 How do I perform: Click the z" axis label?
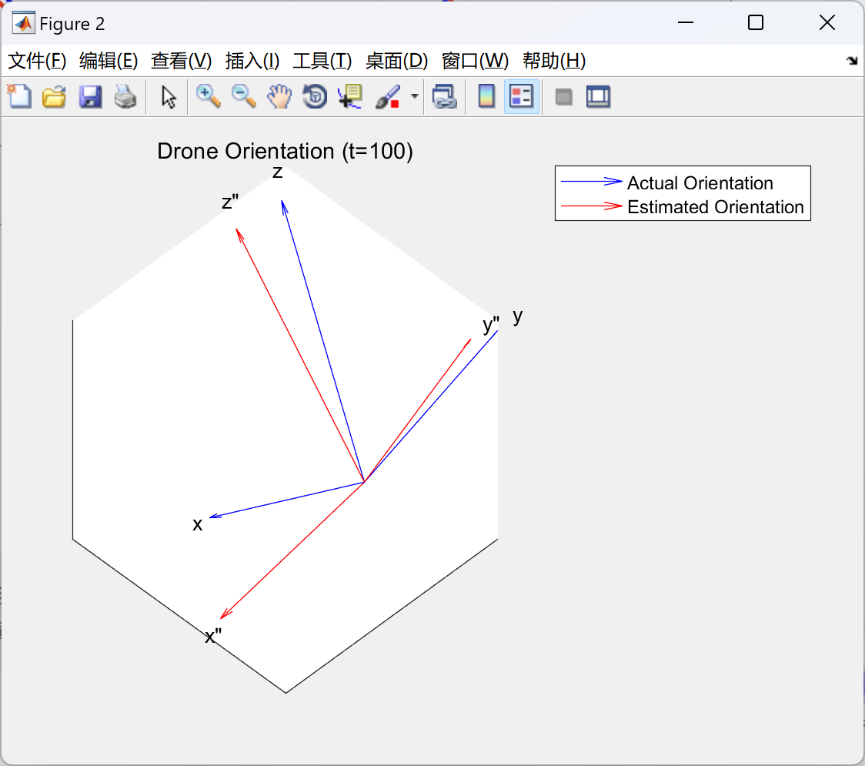click(230, 202)
